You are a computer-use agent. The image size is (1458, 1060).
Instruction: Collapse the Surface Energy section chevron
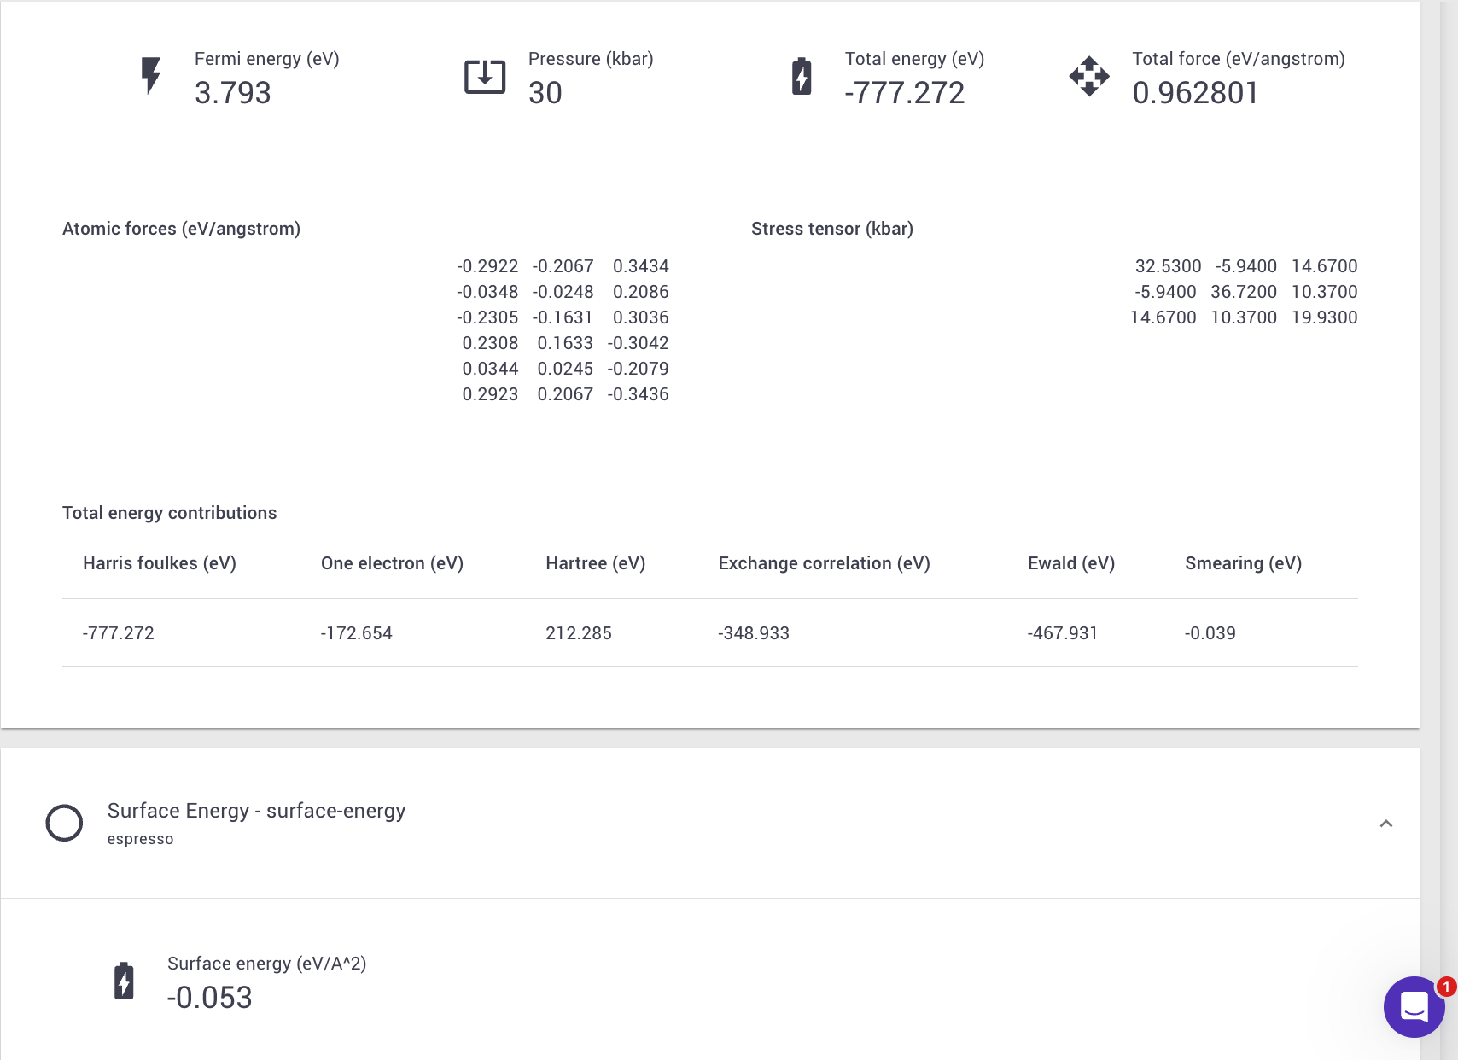point(1386,824)
